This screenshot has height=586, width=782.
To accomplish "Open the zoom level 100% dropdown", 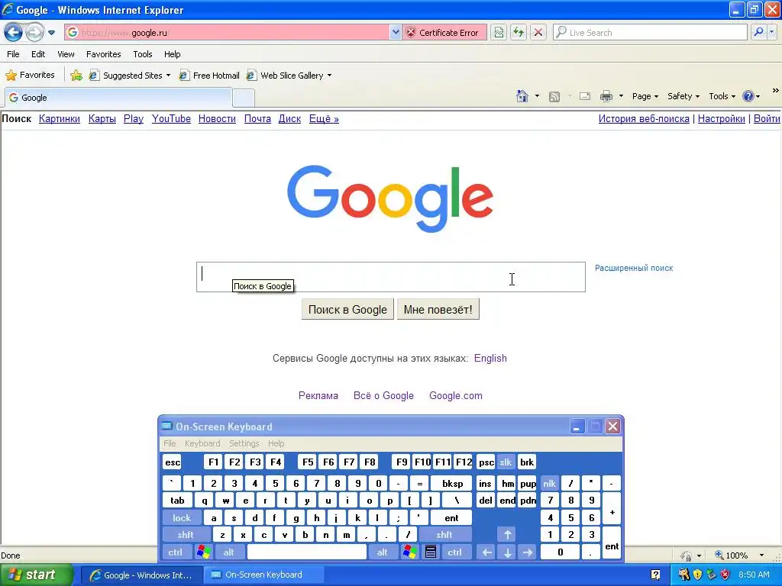I will pyautogui.click(x=761, y=555).
